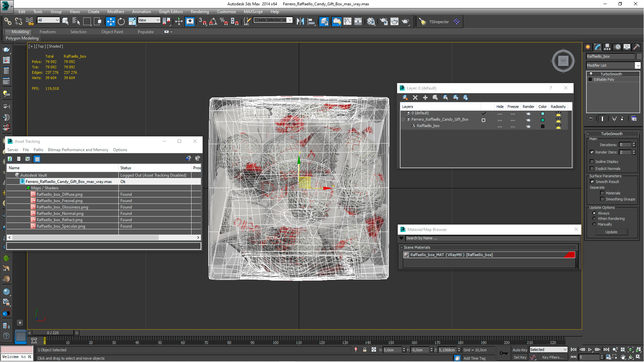Open Material/Map Browser options arrow
Viewport: 644px width, 362px height.
click(401, 238)
